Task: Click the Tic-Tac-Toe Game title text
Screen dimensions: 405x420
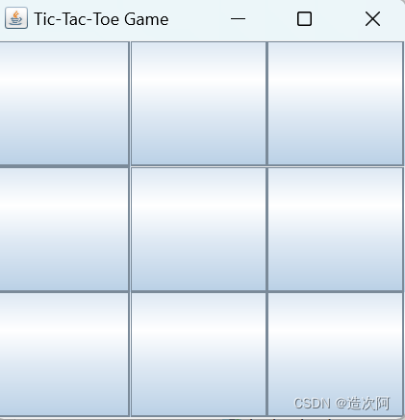Action: point(101,19)
